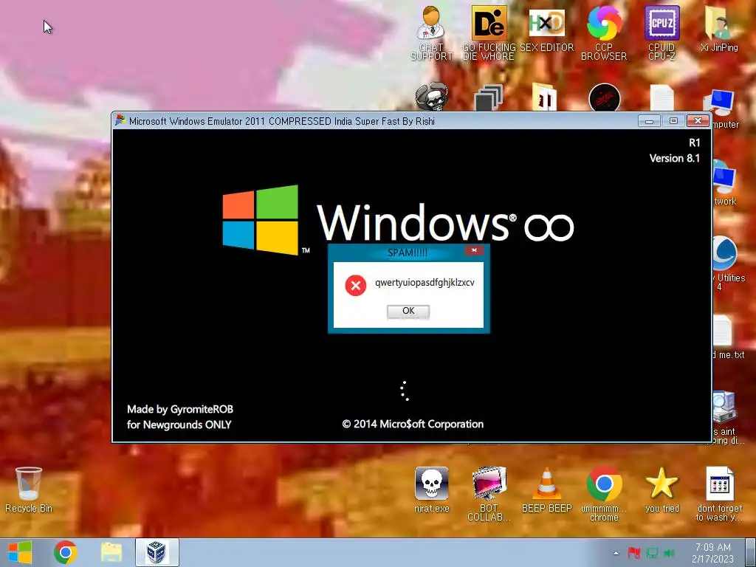The image size is (756, 567).
Task: Click the spinning loading dots indicator
Action: tap(405, 391)
